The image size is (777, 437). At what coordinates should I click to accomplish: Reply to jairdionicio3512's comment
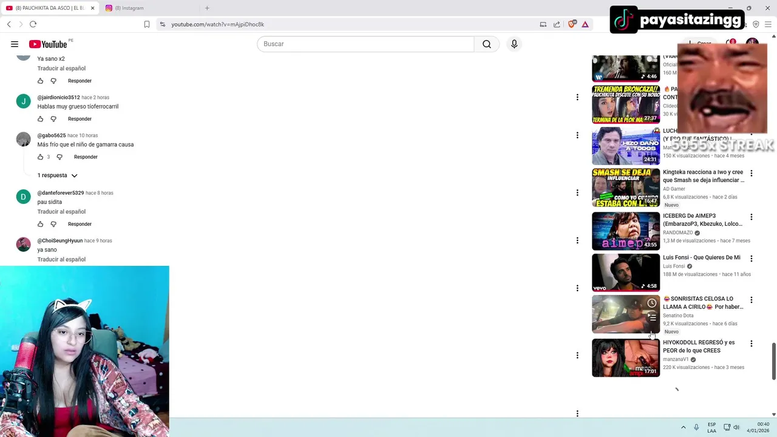click(x=80, y=119)
